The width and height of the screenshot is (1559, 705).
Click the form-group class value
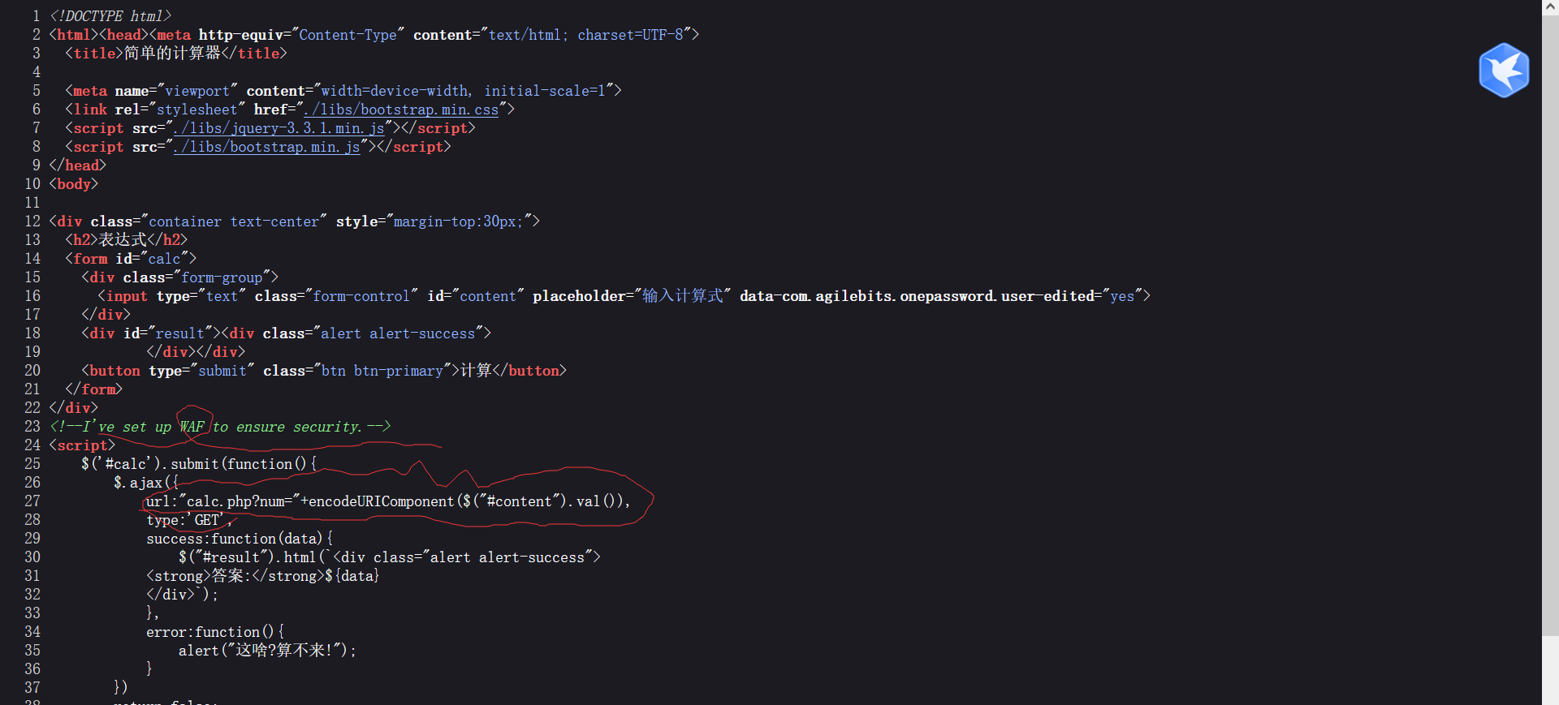(222, 277)
